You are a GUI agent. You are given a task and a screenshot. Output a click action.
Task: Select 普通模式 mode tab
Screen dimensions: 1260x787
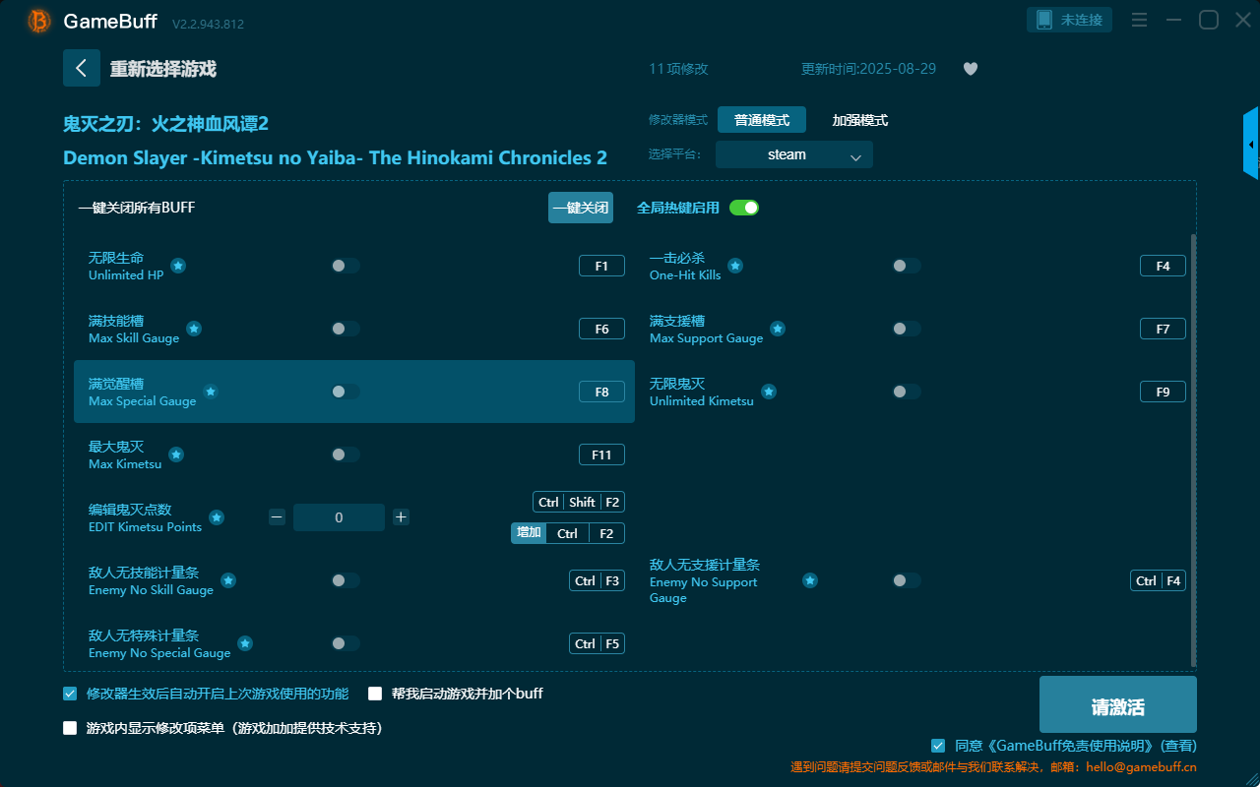762,120
